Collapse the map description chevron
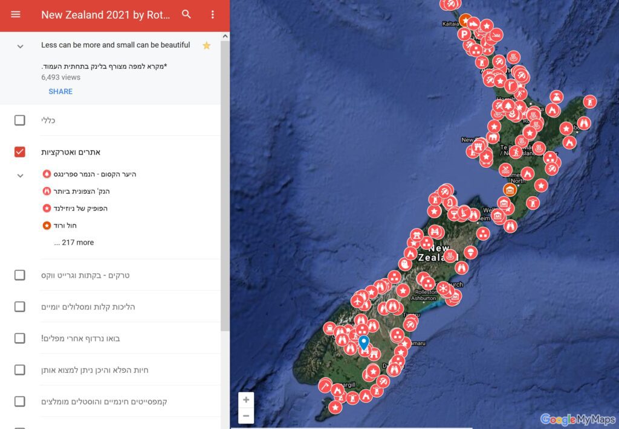619x429 pixels. pos(20,46)
